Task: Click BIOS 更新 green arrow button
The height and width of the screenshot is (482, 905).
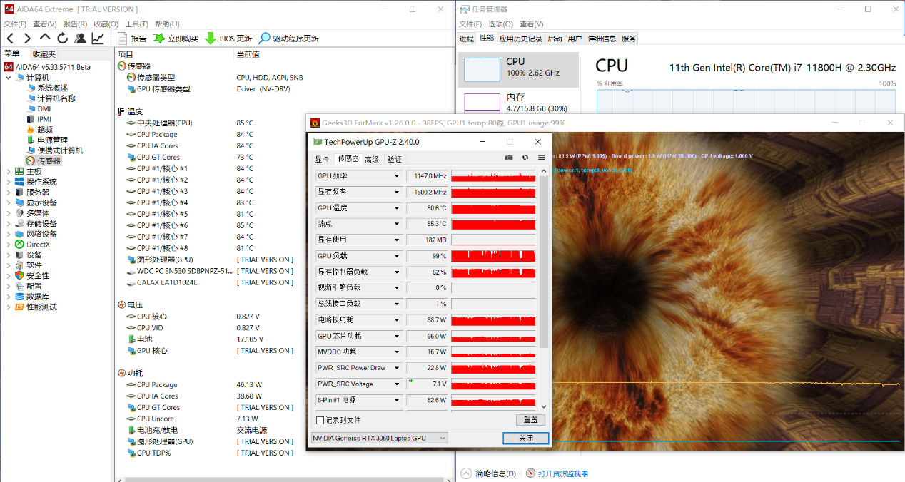Action: point(228,39)
